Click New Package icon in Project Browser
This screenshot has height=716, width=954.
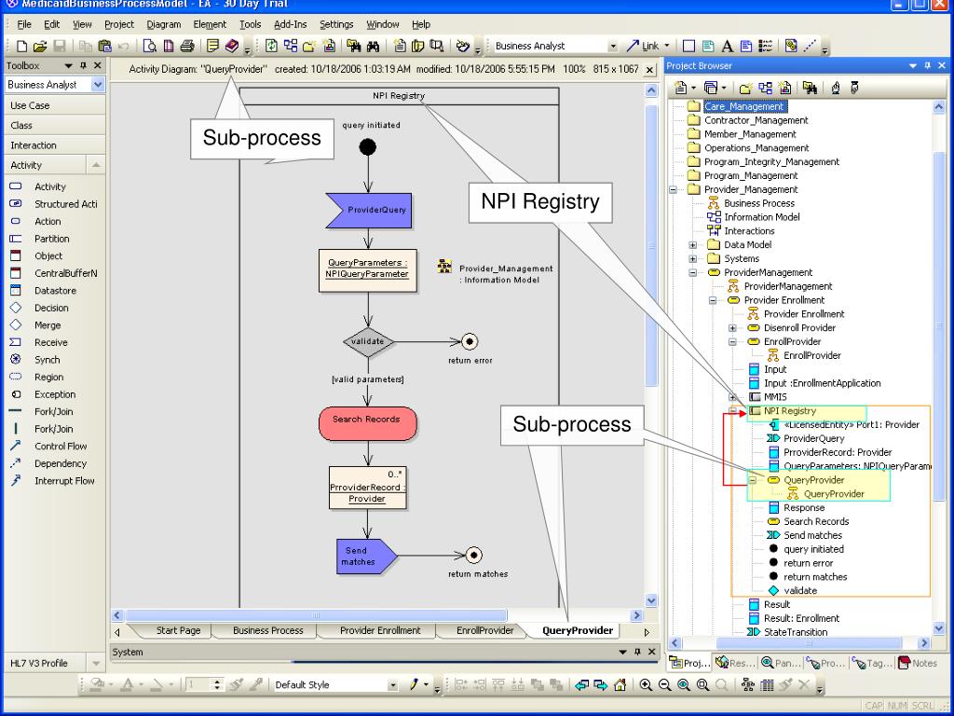coord(745,89)
